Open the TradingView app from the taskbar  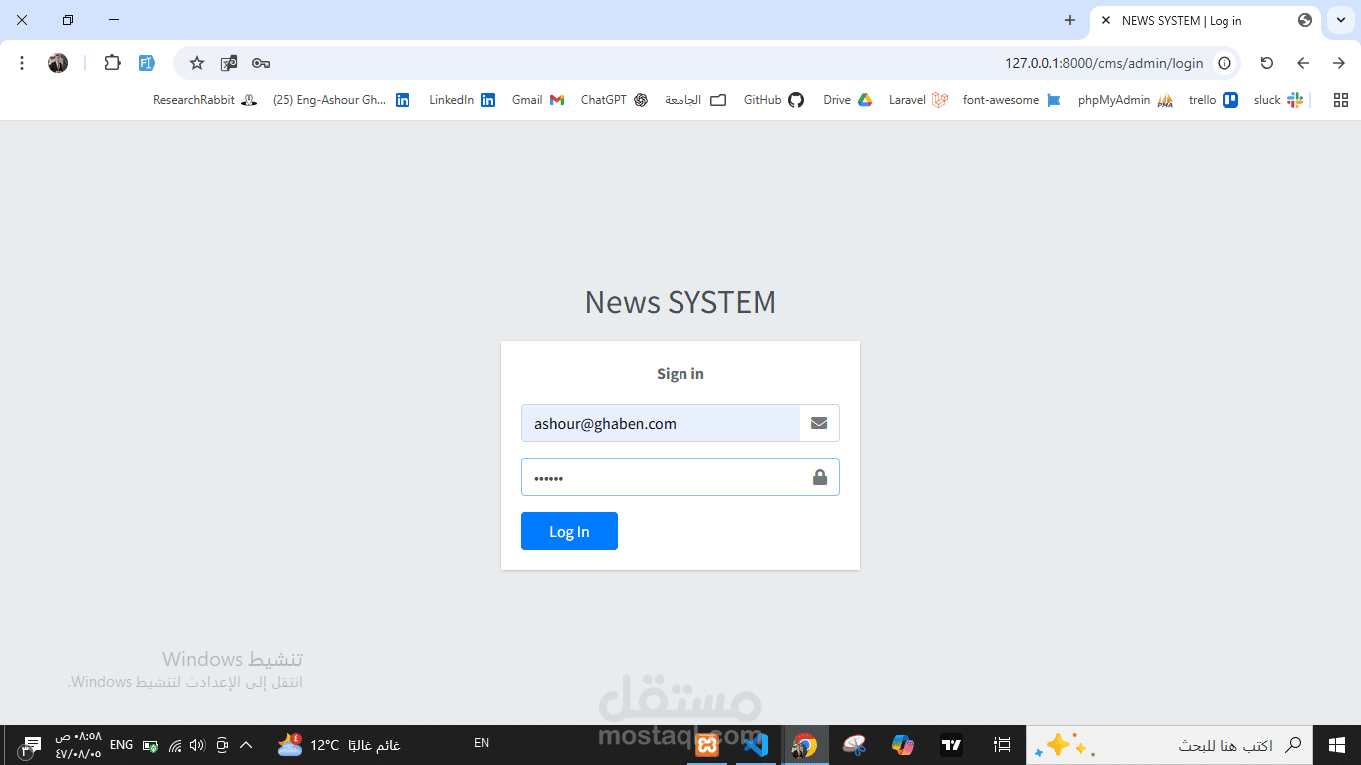pos(952,744)
